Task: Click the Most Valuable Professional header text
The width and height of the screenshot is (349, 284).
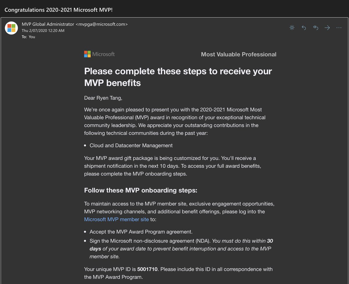Action: coord(239,54)
